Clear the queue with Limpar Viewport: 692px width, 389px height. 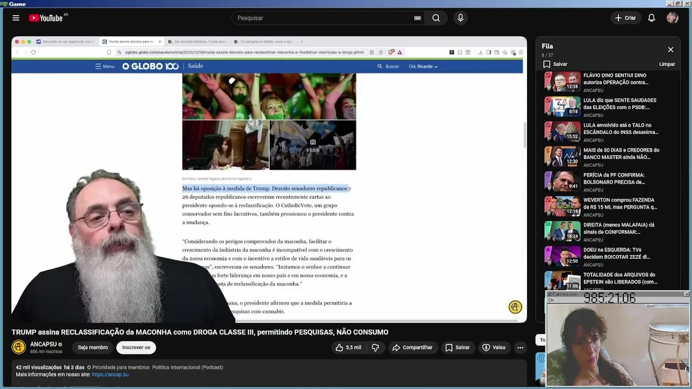click(667, 64)
